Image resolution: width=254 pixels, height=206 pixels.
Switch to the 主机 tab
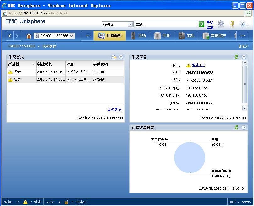[x=186, y=36]
